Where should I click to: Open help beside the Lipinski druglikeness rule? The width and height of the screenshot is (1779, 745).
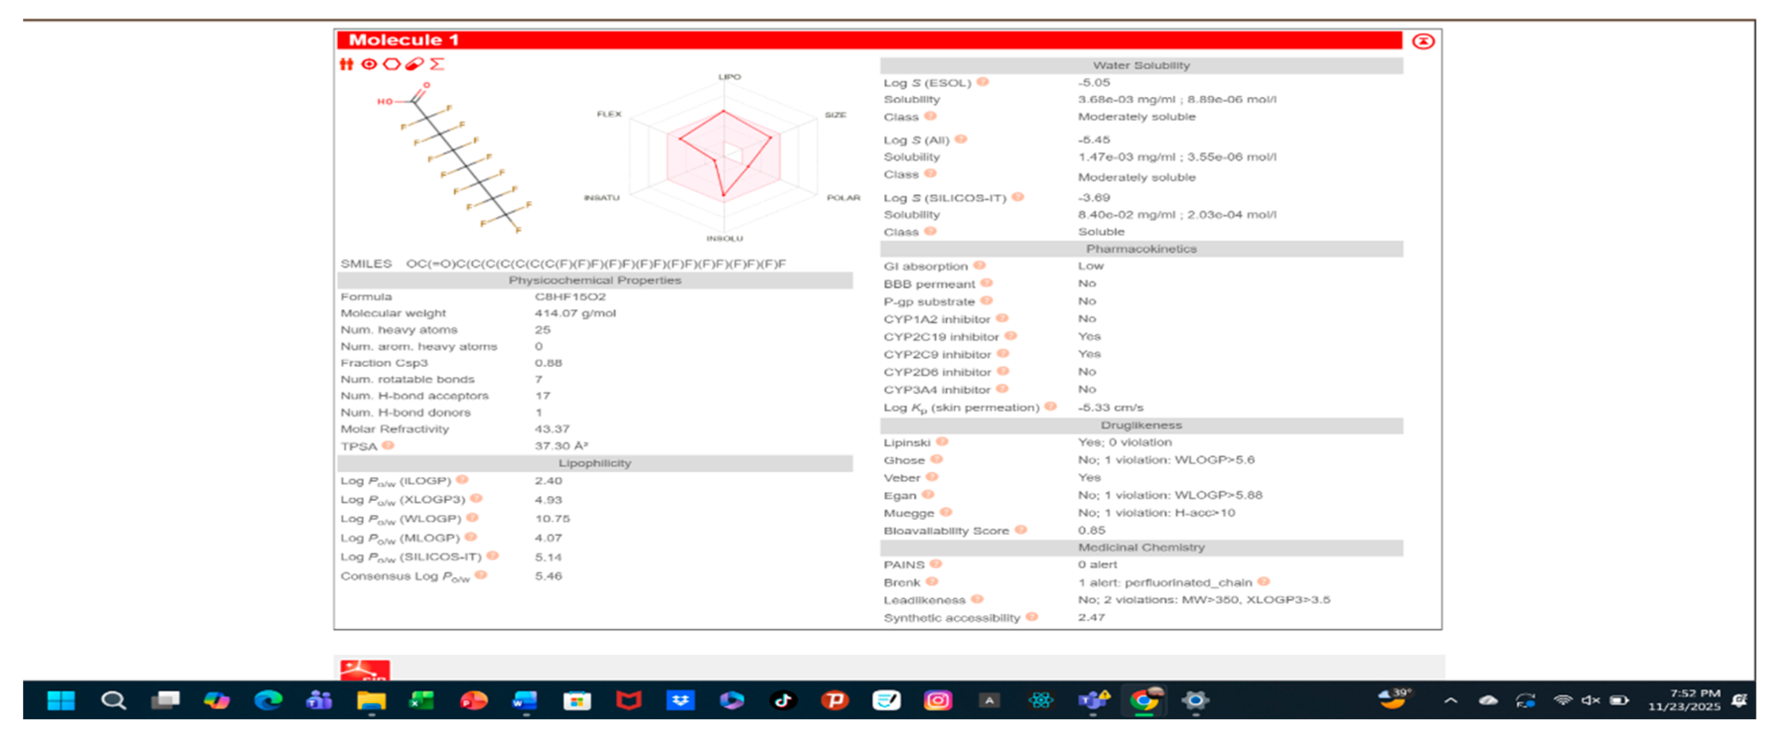(x=943, y=441)
